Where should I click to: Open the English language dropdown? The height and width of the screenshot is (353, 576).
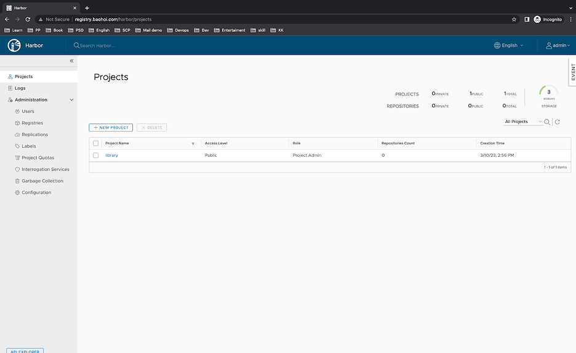pyautogui.click(x=509, y=46)
